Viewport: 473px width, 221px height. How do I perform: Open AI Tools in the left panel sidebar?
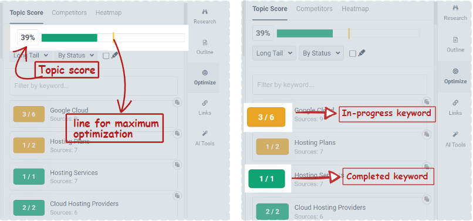coord(205,139)
